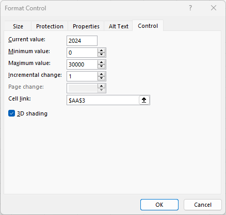This screenshot has width=226, height=215.
Task: Focus the Cell link input field
Action: click(x=103, y=100)
